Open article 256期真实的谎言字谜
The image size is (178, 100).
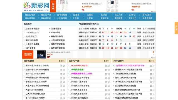click(80, 86)
